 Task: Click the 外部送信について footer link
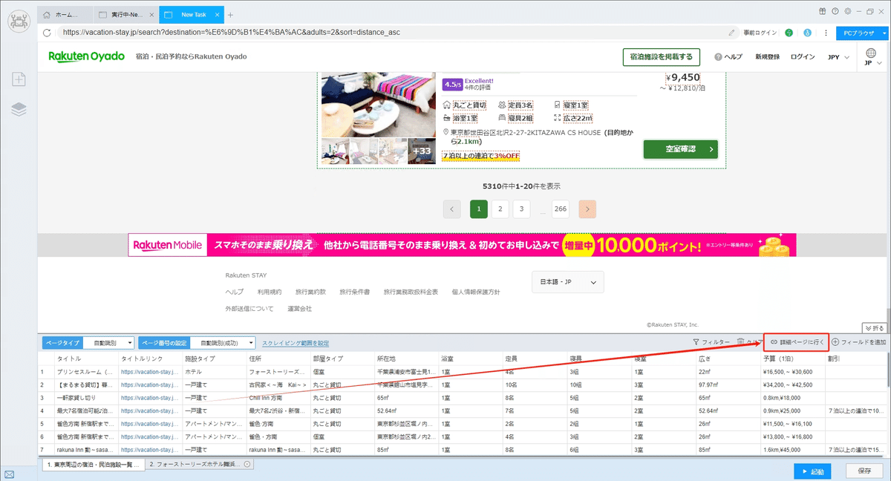pos(249,309)
